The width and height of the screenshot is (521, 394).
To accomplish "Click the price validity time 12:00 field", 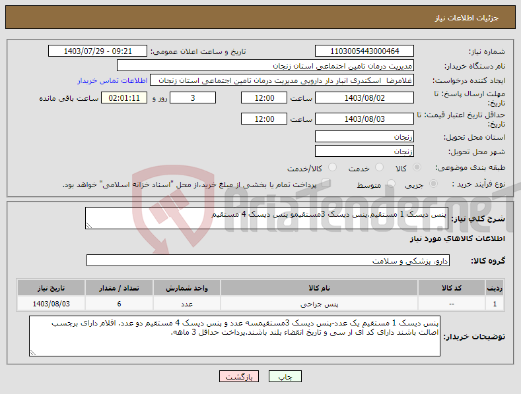I will click(264, 119).
